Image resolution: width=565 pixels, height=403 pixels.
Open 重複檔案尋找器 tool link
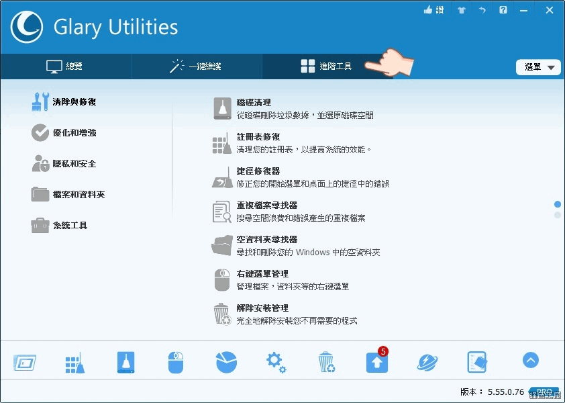[x=266, y=206]
